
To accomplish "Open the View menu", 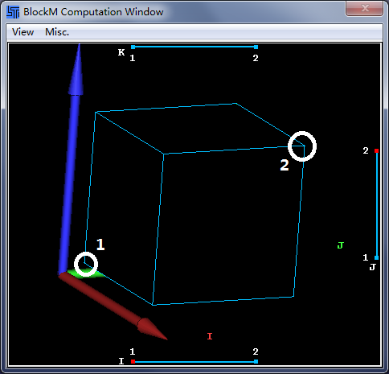I will pos(23,32).
